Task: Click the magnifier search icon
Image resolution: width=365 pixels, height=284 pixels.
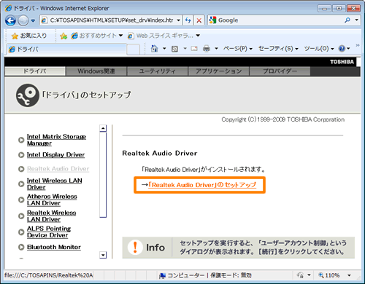Action: coord(347,20)
